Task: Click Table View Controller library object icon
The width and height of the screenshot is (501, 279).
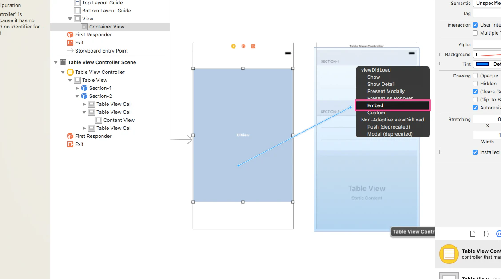Action: tap(449, 254)
